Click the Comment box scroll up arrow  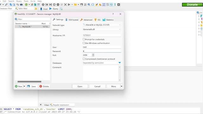point(120,67)
